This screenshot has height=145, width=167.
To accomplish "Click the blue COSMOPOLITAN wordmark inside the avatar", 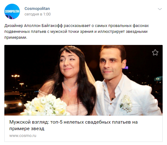I will (x=12, y=11).
